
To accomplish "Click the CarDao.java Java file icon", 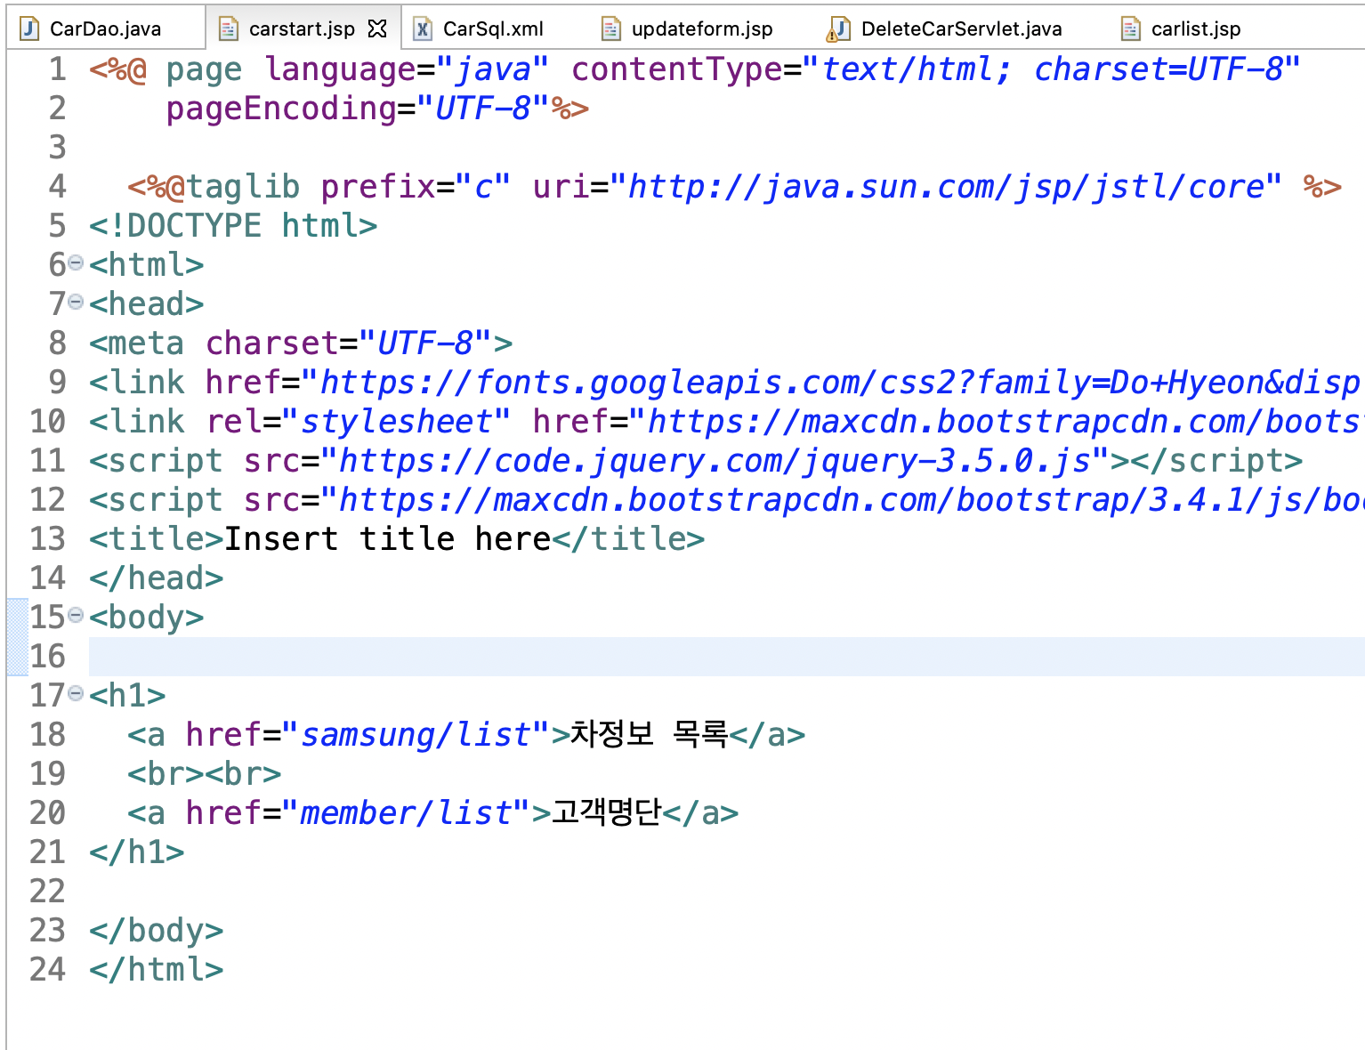I will tap(29, 28).
